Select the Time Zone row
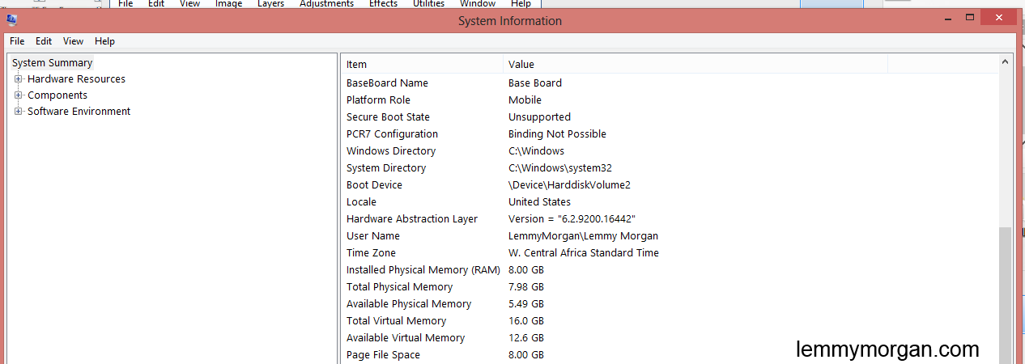The height and width of the screenshot is (364, 1025). click(670, 253)
